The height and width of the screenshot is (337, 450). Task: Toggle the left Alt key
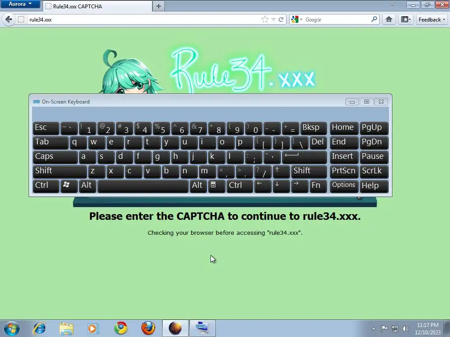(x=87, y=186)
